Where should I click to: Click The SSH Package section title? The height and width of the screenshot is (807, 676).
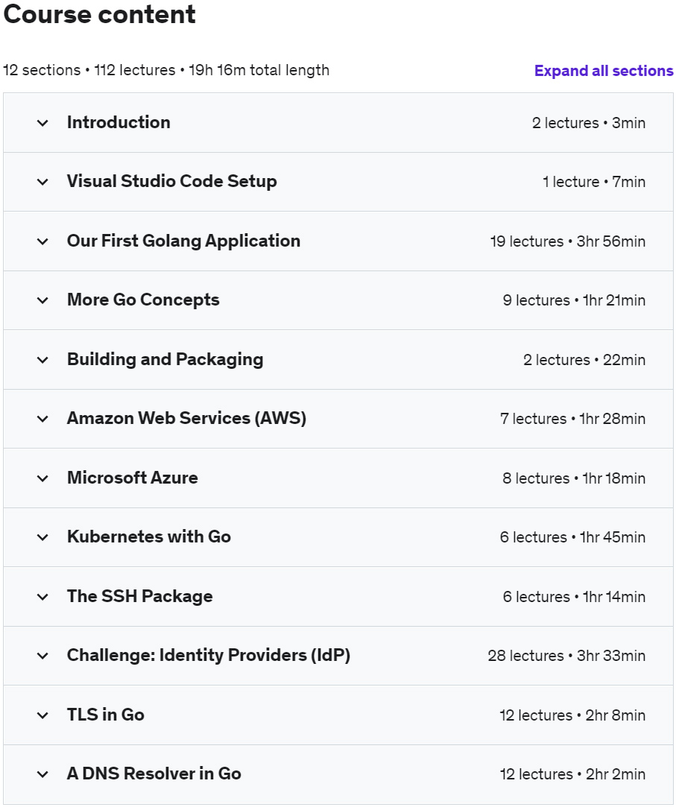pos(139,596)
